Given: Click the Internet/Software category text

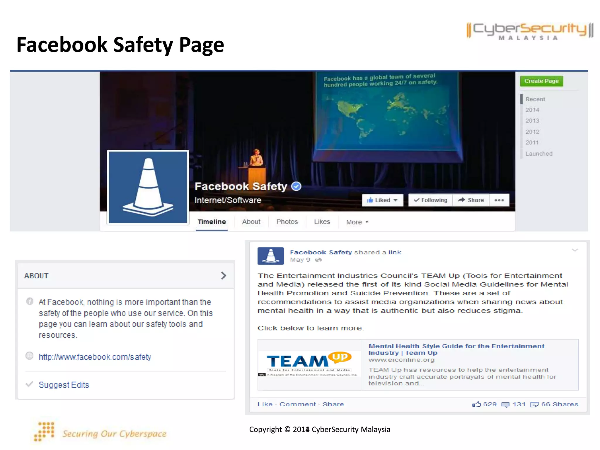Looking at the screenshot, I should (x=228, y=200).
